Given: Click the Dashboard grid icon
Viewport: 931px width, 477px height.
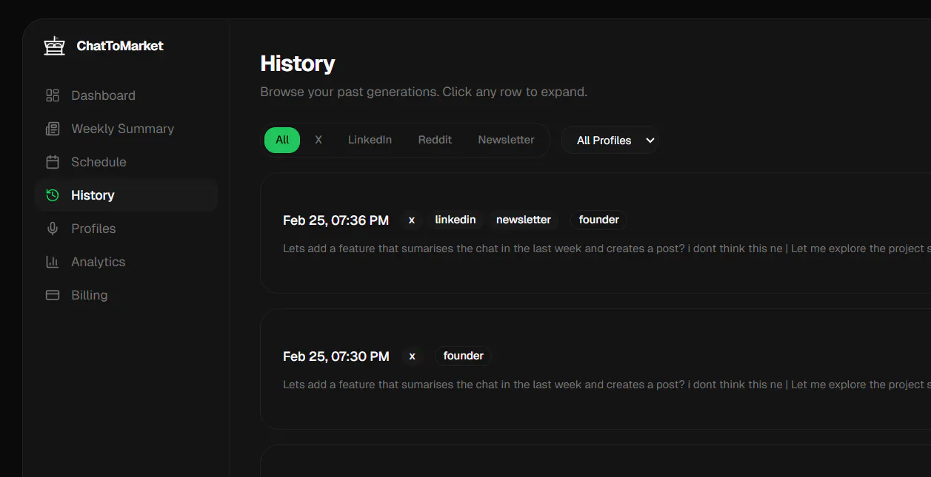Looking at the screenshot, I should coord(53,95).
